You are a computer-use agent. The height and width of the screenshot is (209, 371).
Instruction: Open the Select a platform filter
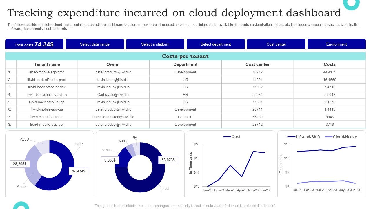point(155,44)
